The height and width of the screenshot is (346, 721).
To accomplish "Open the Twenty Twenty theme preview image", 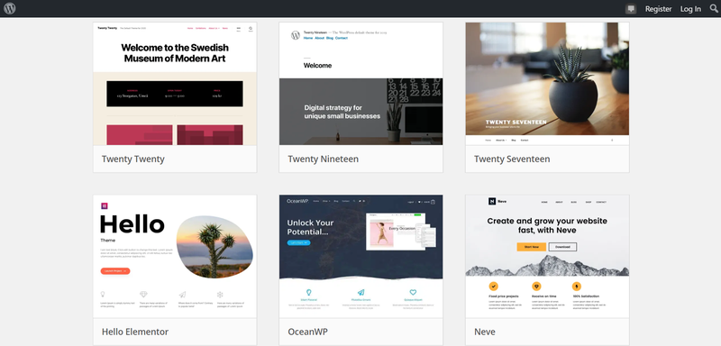I will click(175, 84).
